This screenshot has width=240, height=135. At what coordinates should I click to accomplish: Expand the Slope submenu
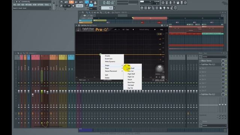coord(112,68)
